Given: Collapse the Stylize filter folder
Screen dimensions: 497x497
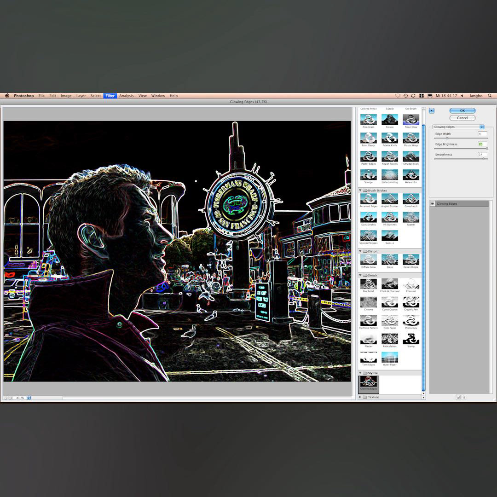Looking at the screenshot, I should (x=360, y=373).
